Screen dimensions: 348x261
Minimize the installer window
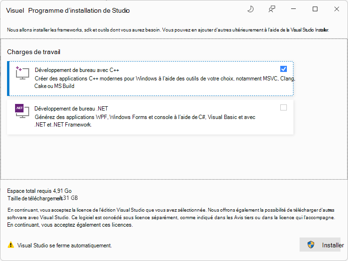tap(293, 9)
